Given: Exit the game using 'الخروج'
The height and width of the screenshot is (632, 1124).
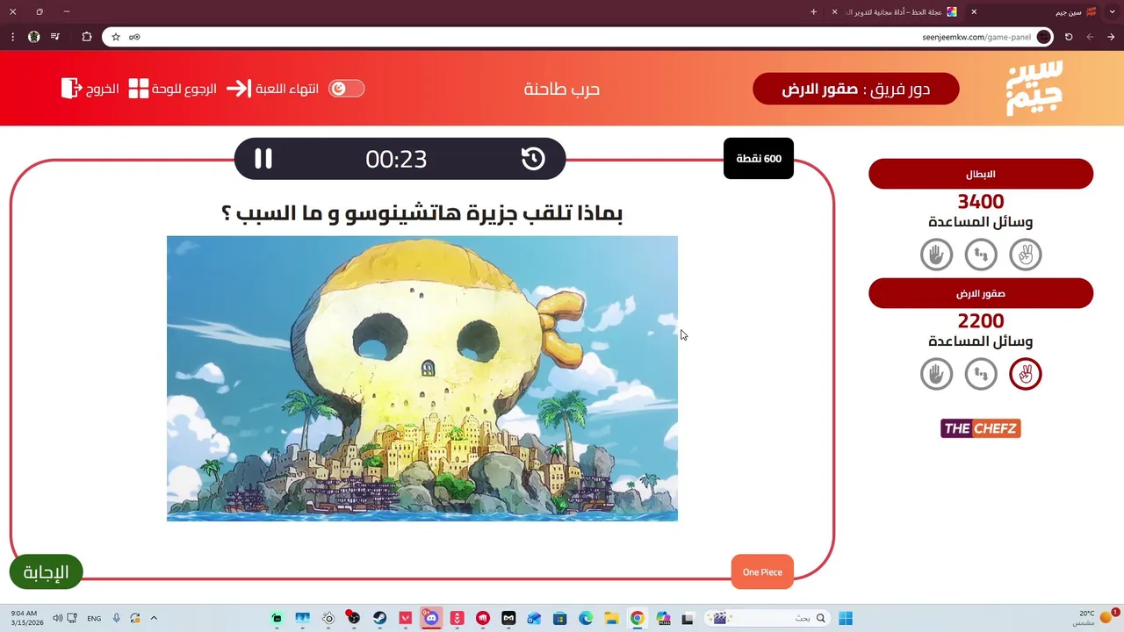Looking at the screenshot, I should 90,89.
